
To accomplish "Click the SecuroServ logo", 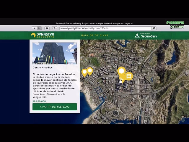I will tap(146, 35).
